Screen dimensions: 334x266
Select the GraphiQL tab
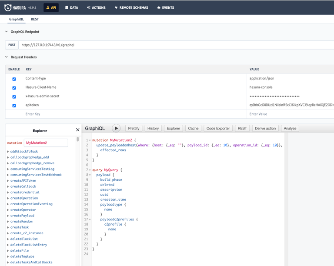pos(17,19)
